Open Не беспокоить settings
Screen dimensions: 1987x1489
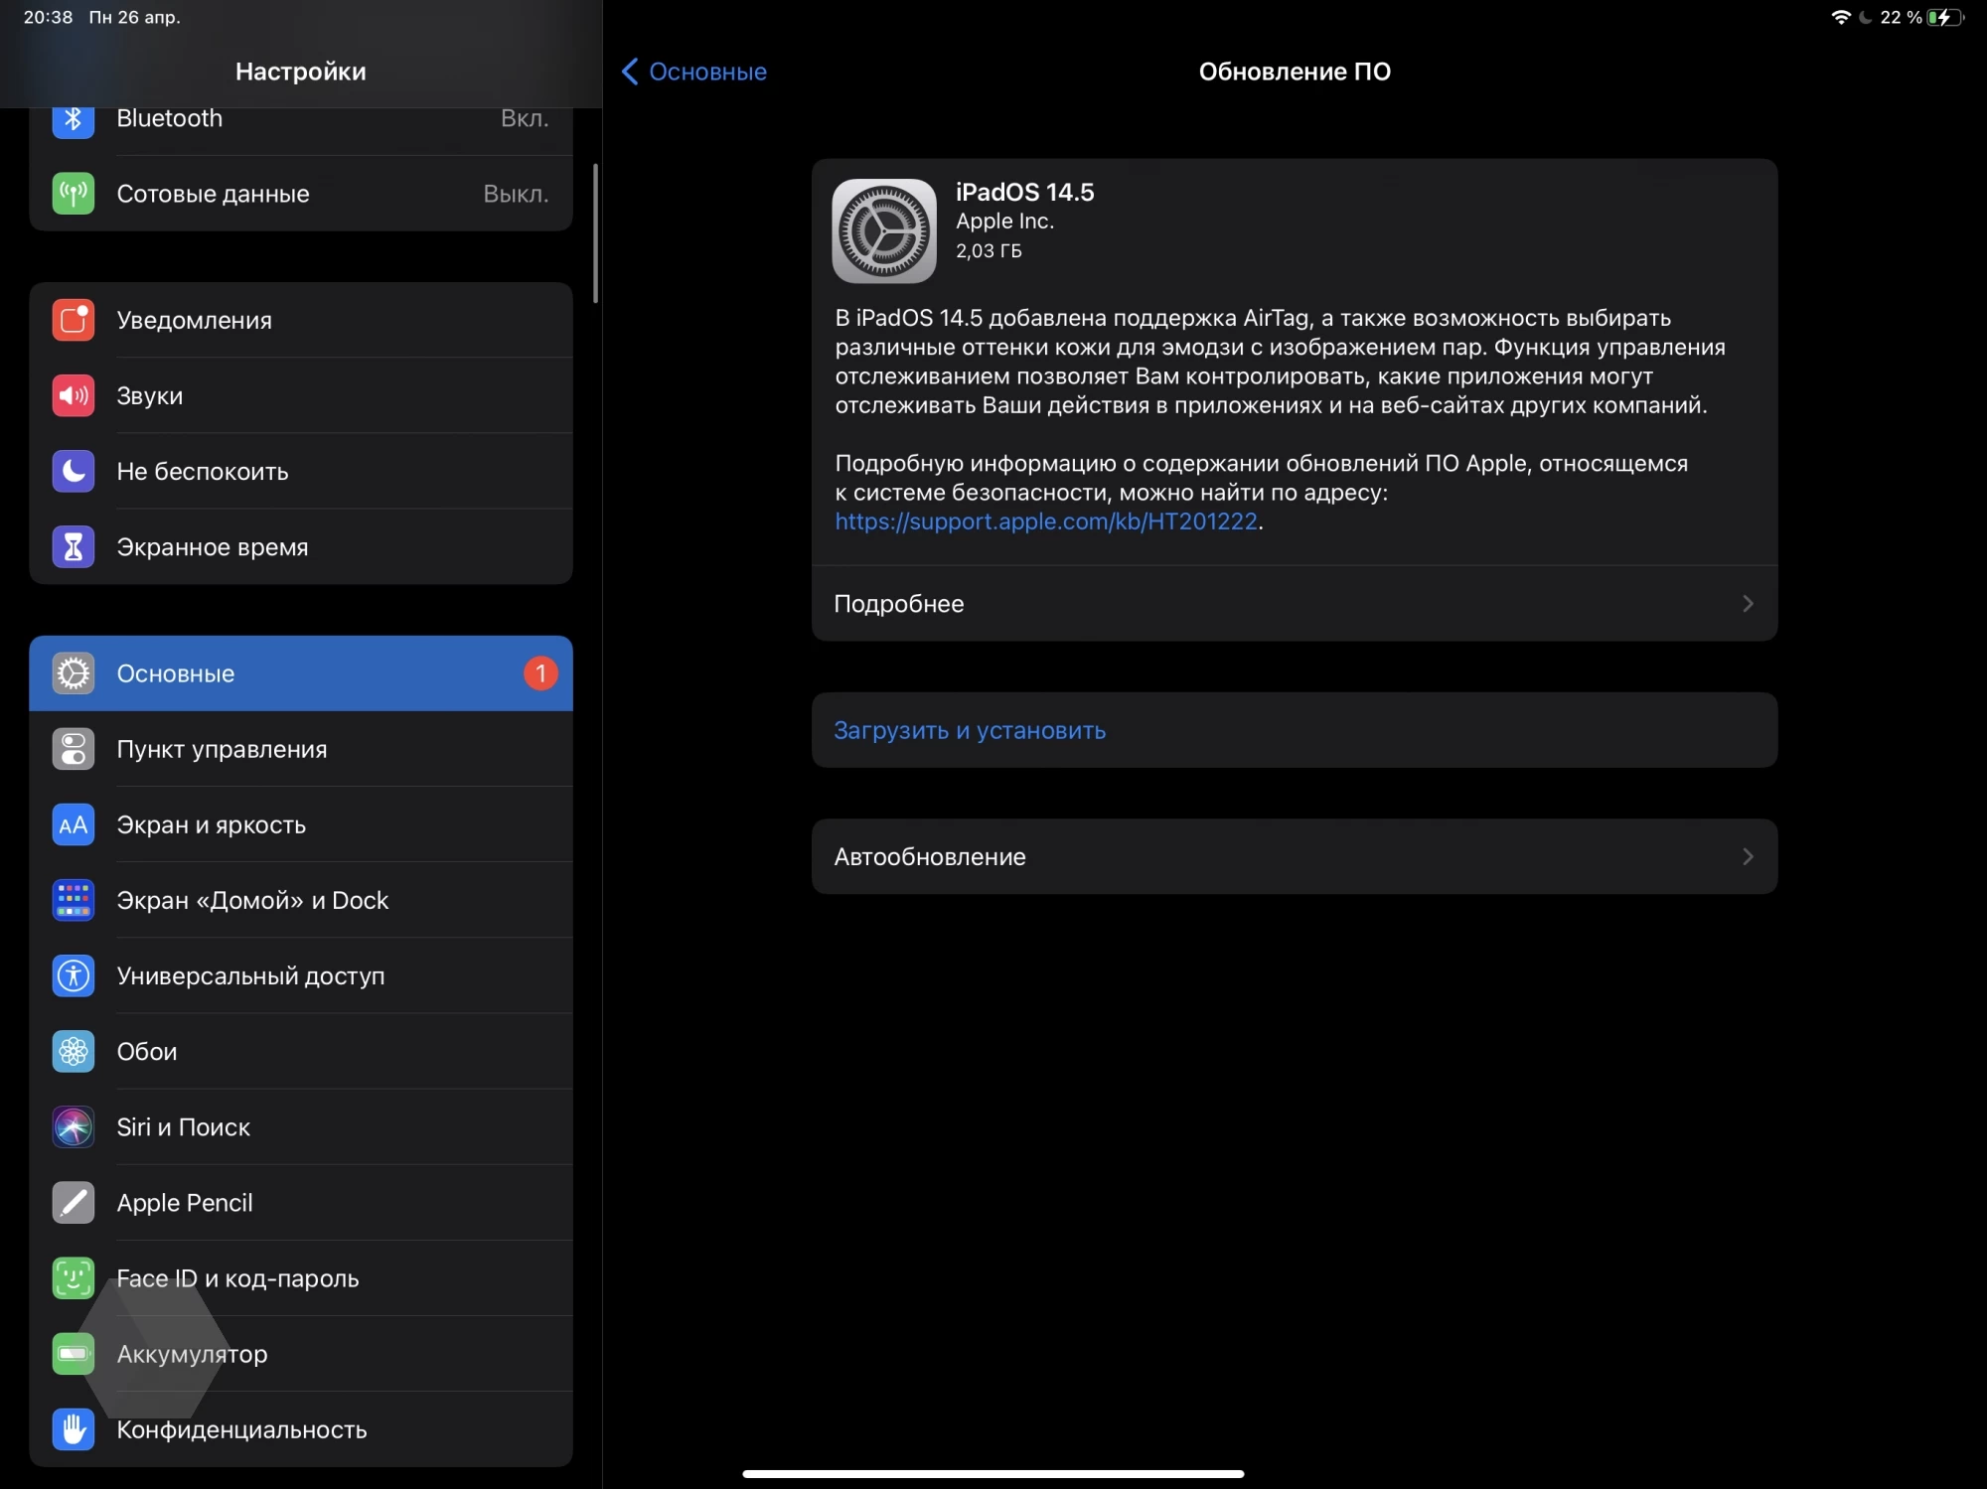[x=301, y=471]
